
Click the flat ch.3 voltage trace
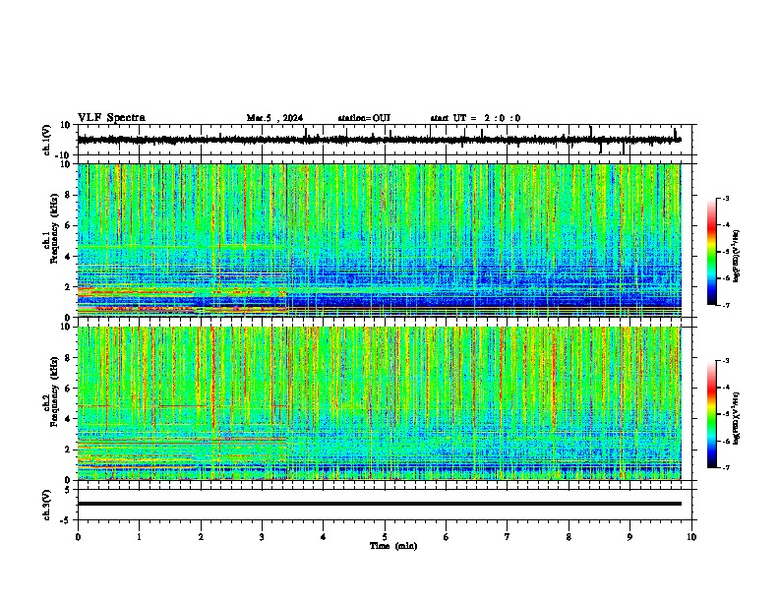[x=379, y=504]
